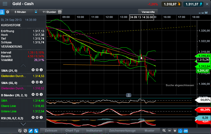
Task: Click the Gold - Cash title
Action: pos(23,4)
